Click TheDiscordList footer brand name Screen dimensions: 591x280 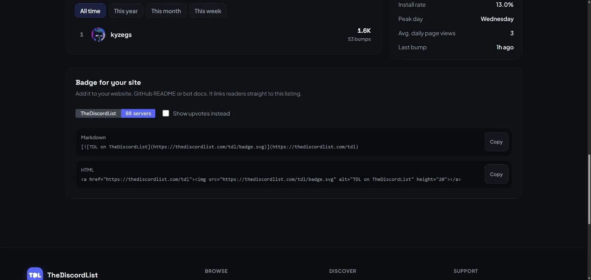point(72,275)
